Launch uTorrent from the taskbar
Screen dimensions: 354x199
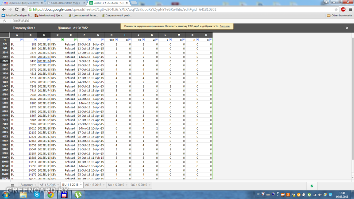[78, 194]
